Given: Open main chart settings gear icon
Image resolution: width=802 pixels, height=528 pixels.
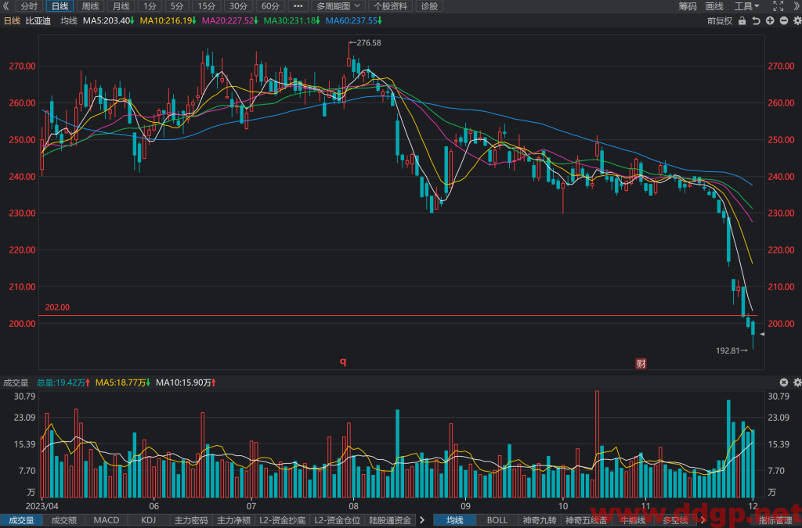Looking at the screenshot, I should coord(797,21).
